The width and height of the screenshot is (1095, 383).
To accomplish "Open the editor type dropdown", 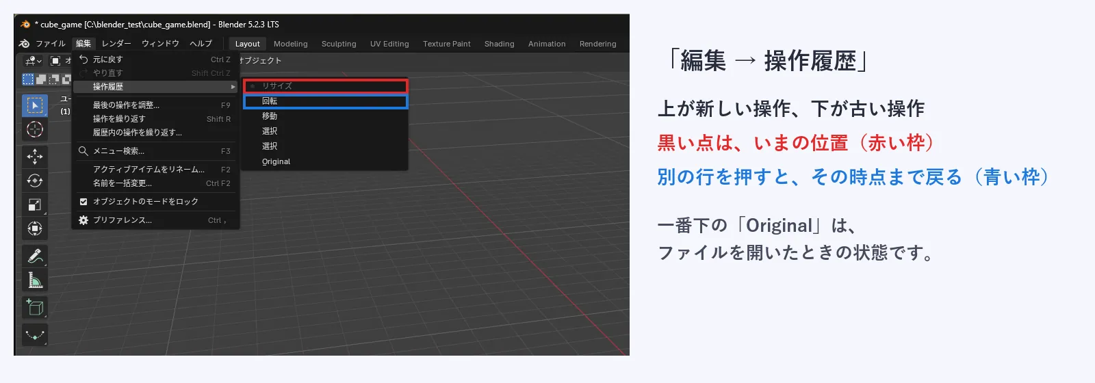I will click(x=33, y=61).
